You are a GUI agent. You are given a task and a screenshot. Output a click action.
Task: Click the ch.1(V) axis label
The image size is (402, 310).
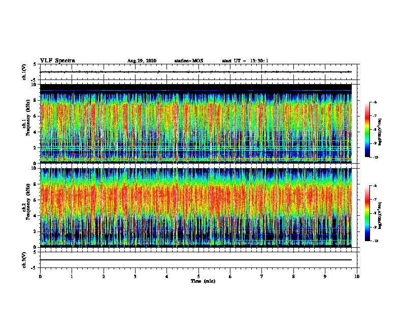pyautogui.click(x=24, y=72)
